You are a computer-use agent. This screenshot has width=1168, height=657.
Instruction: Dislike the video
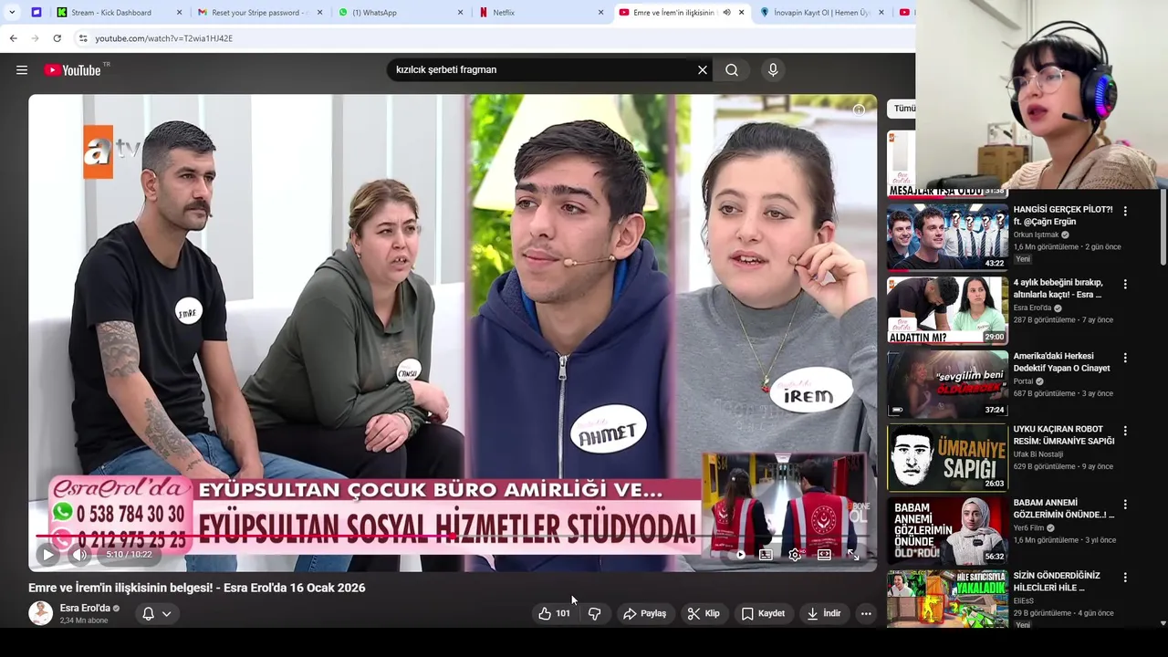tap(594, 613)
